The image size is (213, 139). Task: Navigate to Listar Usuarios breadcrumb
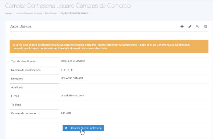tap(51, 13)
